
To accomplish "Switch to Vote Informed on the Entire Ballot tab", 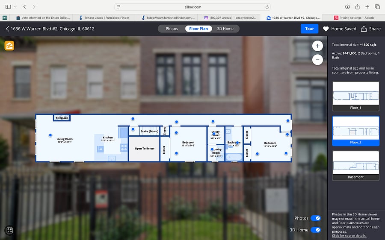I will click(43, 18).
